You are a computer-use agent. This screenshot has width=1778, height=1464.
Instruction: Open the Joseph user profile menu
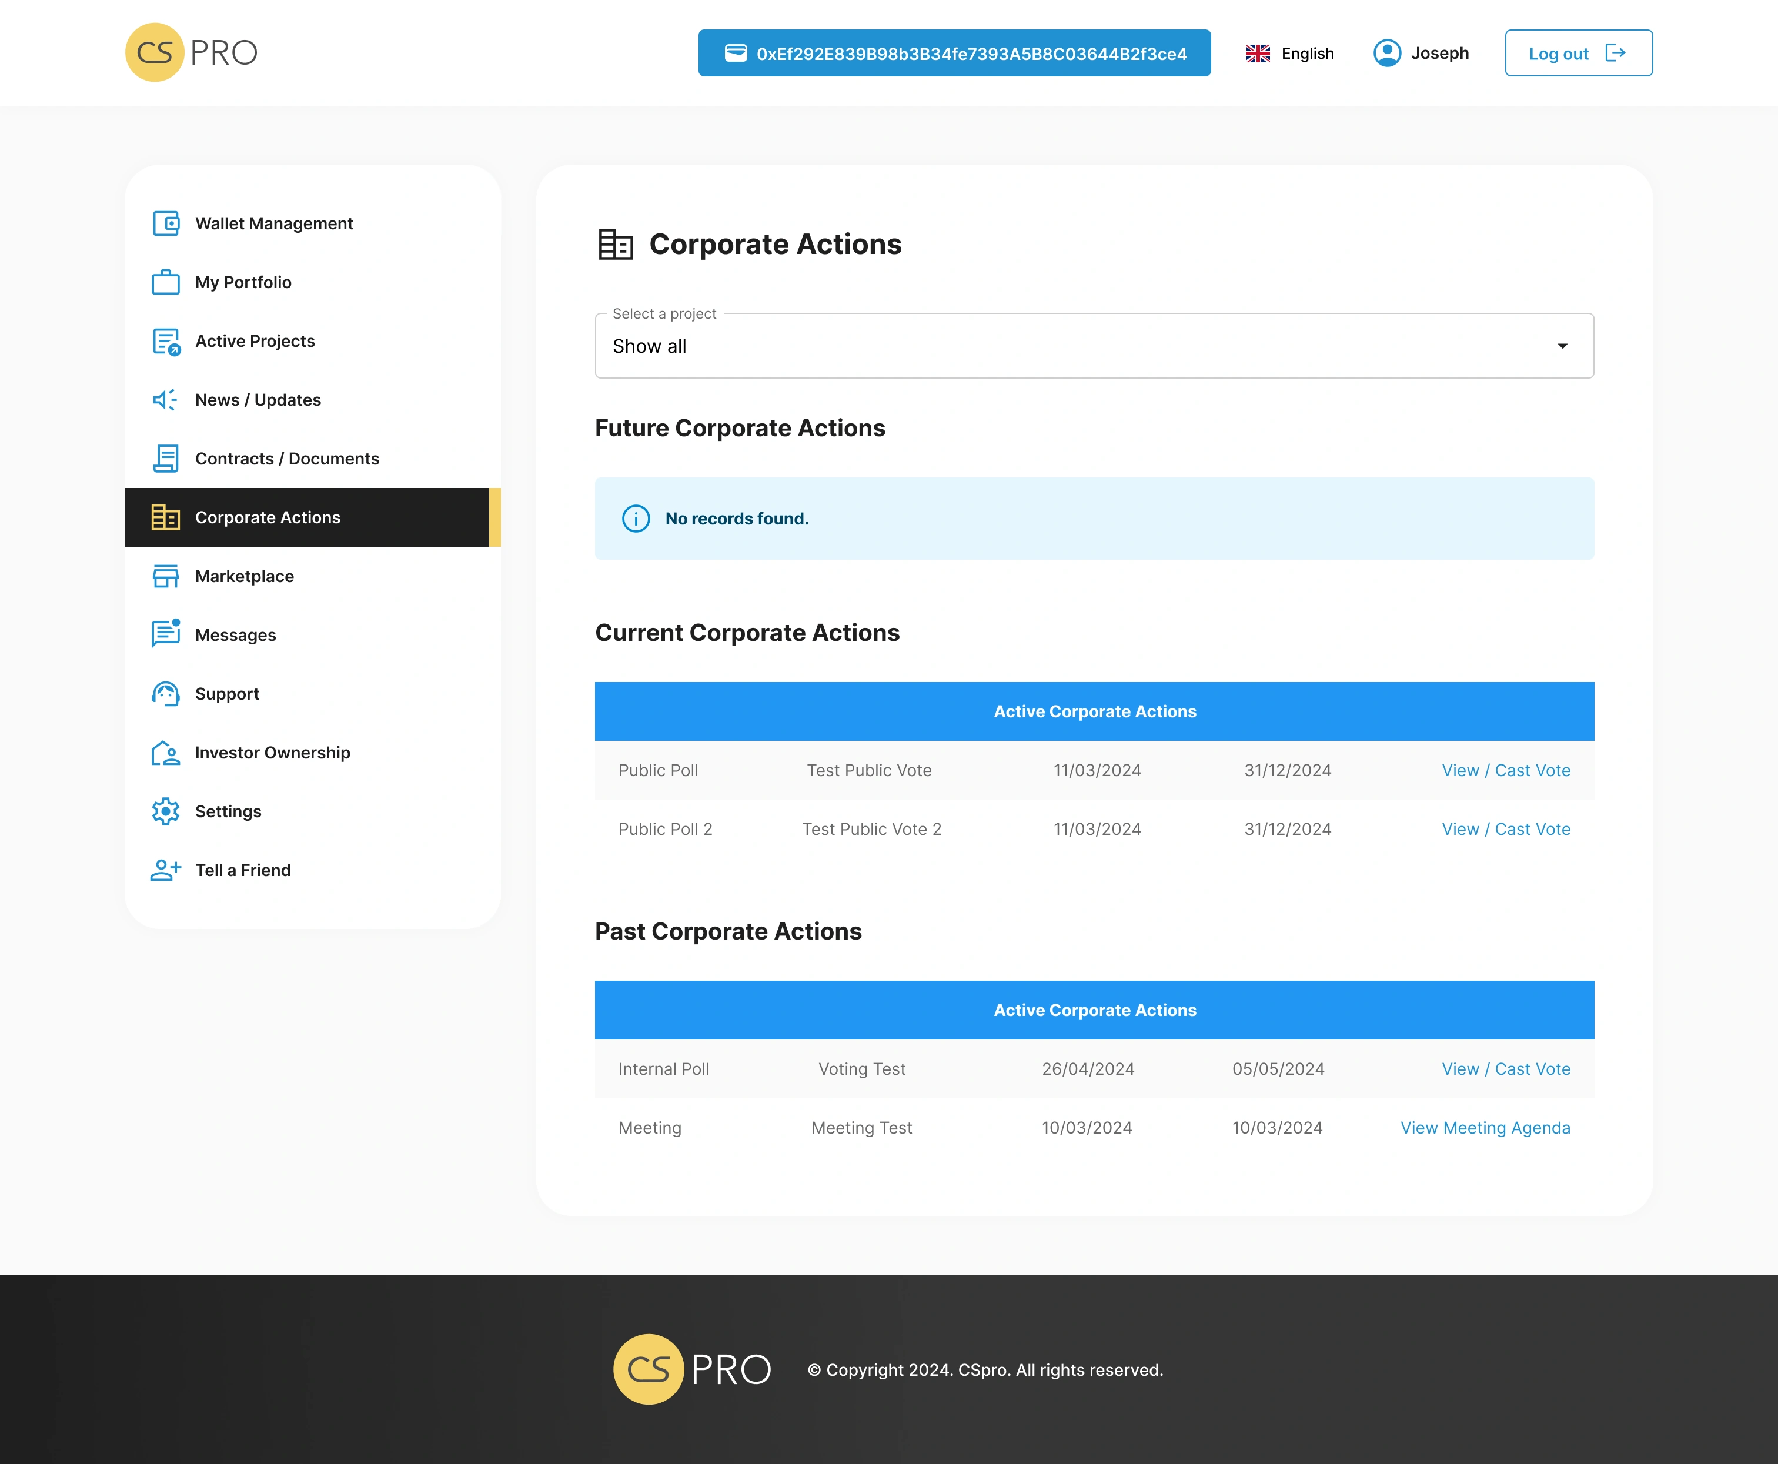pos(1421,53)
